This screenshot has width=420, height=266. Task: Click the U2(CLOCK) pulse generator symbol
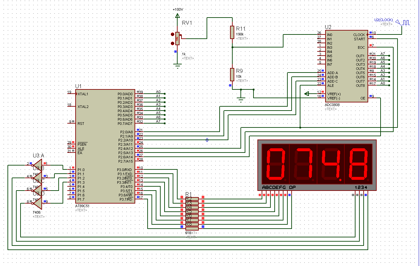coord(406,22)
